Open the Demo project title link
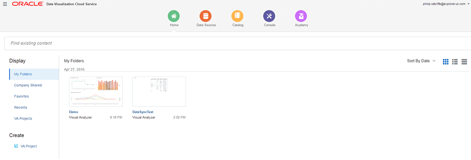Screen dimensions: 471x160 (74, 112)
